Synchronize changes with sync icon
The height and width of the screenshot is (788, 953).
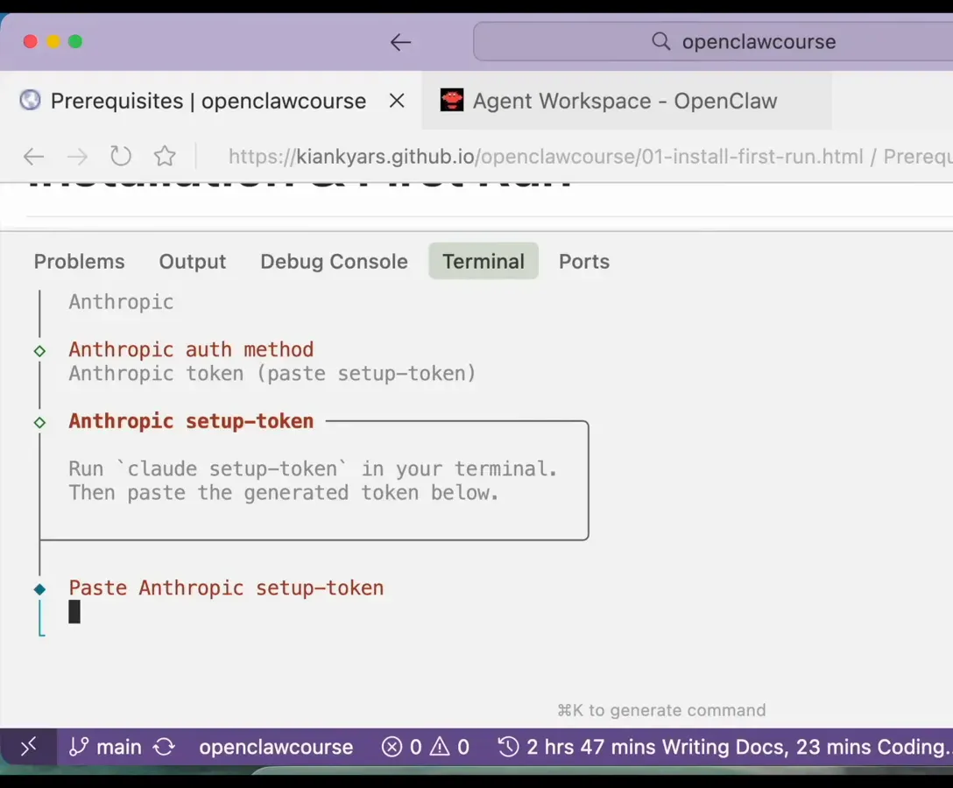(164, 747)
